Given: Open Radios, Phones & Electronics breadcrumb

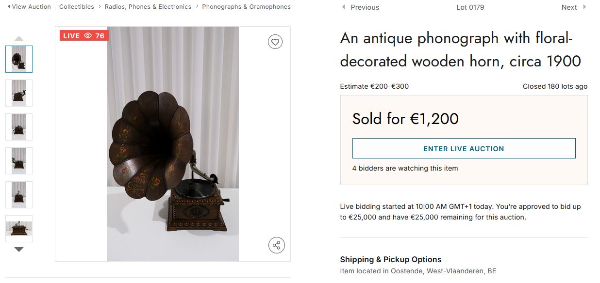Looking at the screenshot, I should coord(148,7).
